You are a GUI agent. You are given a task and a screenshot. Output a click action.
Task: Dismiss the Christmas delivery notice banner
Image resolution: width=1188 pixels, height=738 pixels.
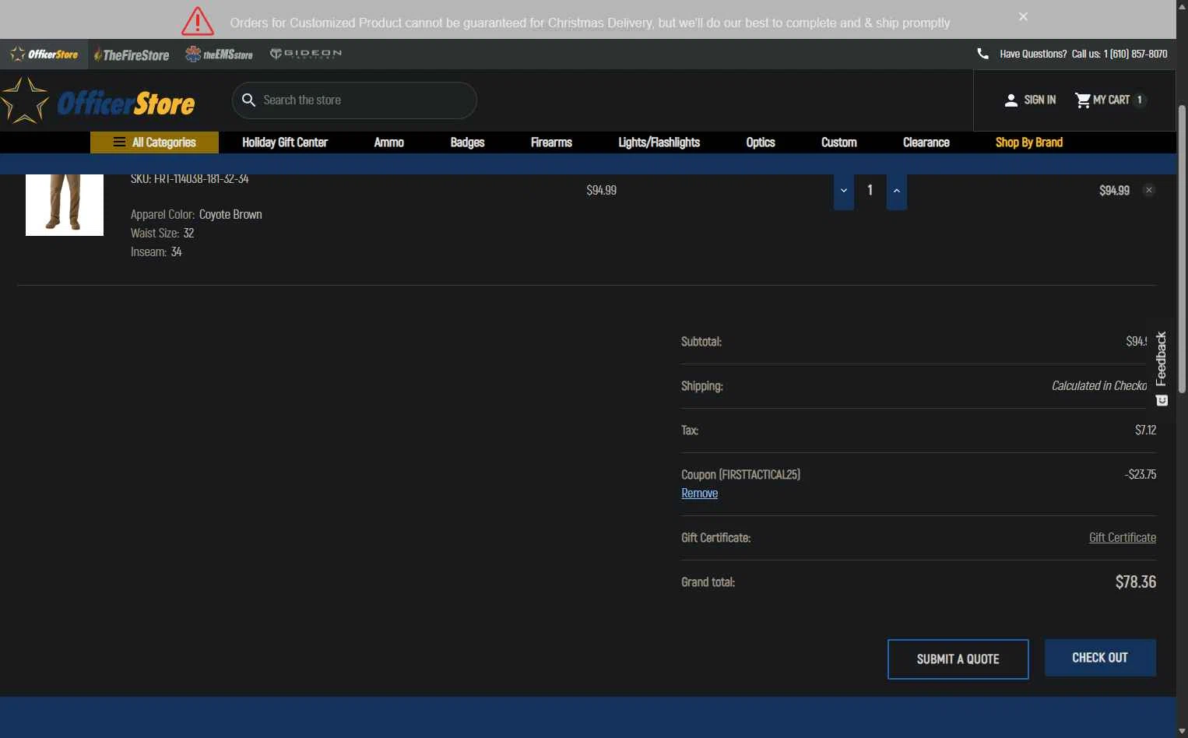pyautogui.click(x=1023, y=16)
